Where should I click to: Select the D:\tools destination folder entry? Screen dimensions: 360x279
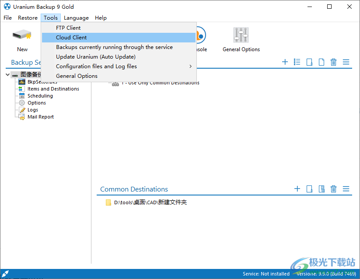(150, 202)
